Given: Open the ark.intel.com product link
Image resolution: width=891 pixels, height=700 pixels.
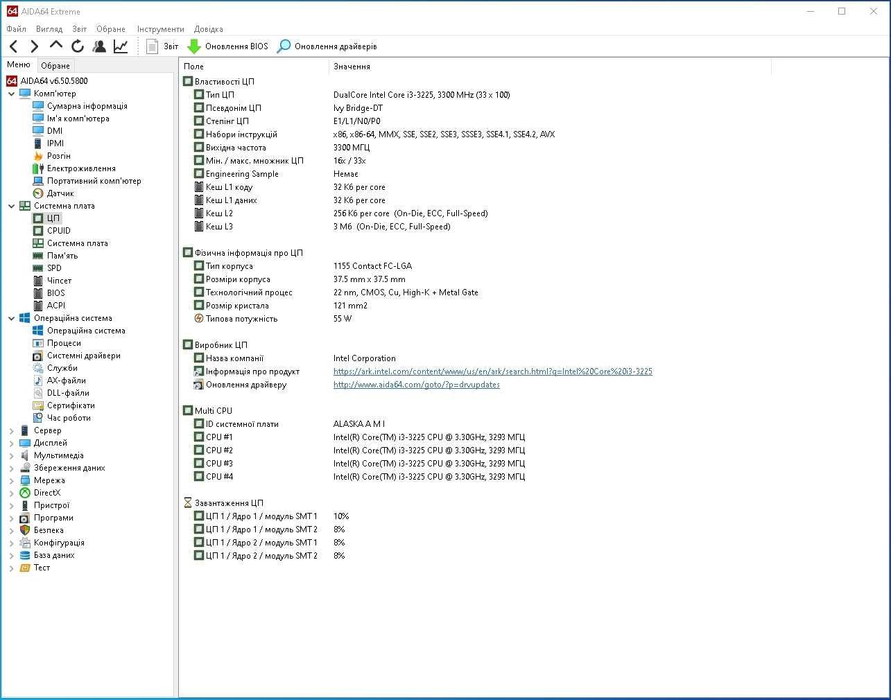Looking at the screenshot, I should (492, 371).
